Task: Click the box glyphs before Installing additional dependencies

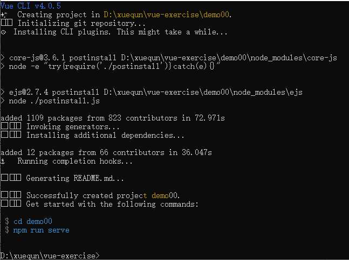Action: coord(11,135)
